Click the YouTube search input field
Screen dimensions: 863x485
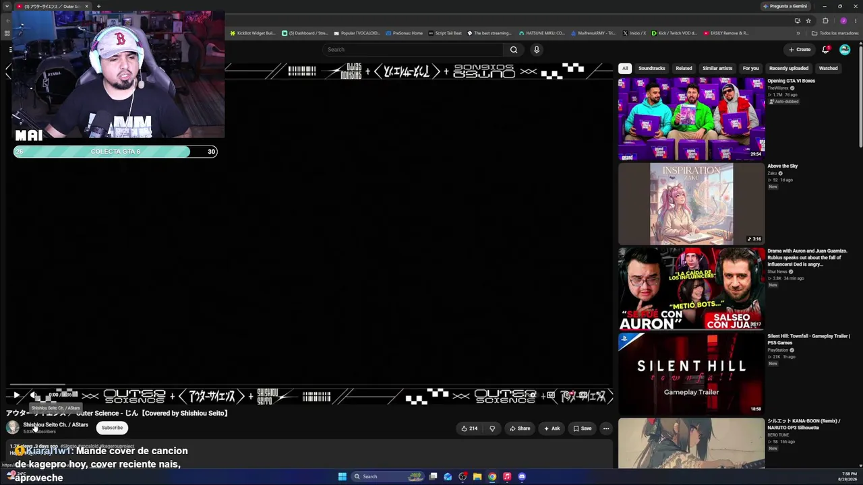pos(414,49)
